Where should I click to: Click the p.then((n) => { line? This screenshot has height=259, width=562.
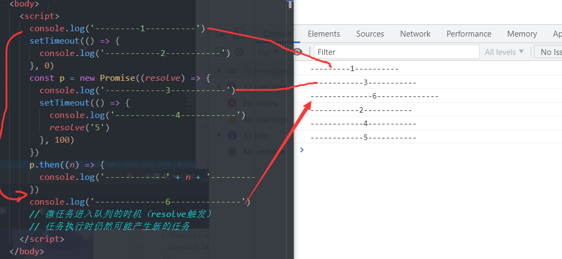(67, 164)
